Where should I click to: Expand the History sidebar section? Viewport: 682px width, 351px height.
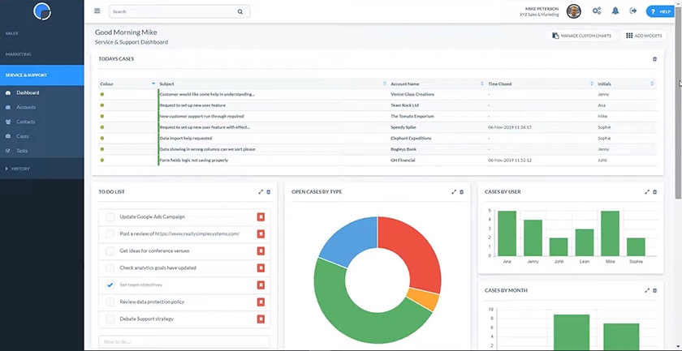click(41, 169)
